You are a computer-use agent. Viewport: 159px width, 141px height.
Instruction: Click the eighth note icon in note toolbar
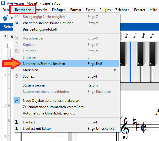(127, 36)
